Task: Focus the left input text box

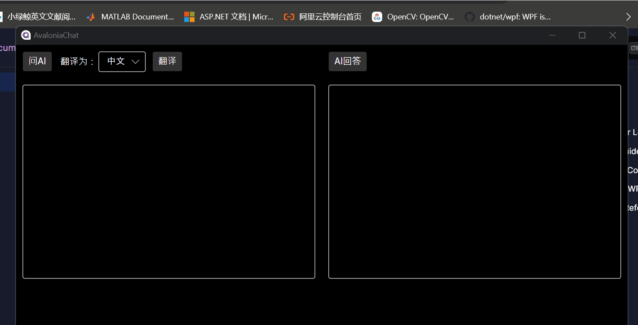Action: [x=169, y=182]
